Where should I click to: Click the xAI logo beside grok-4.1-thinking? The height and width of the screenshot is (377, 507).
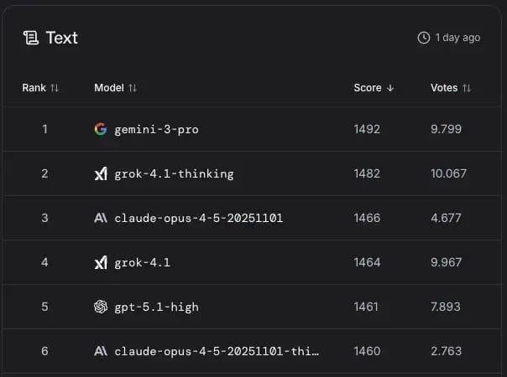(x=101, y=173)
